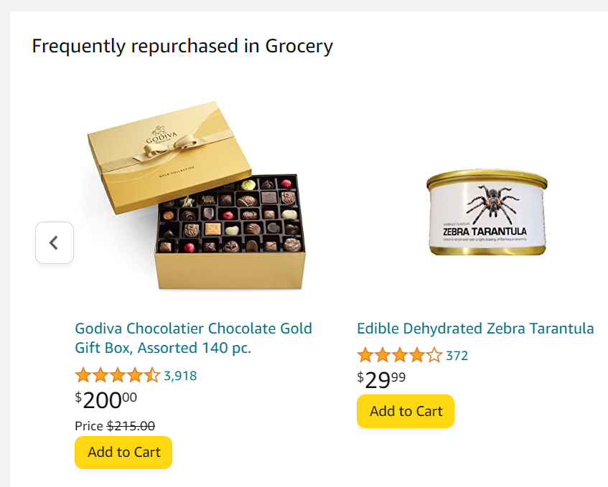View the 3,918 Godiva reviews

[180, 375]
